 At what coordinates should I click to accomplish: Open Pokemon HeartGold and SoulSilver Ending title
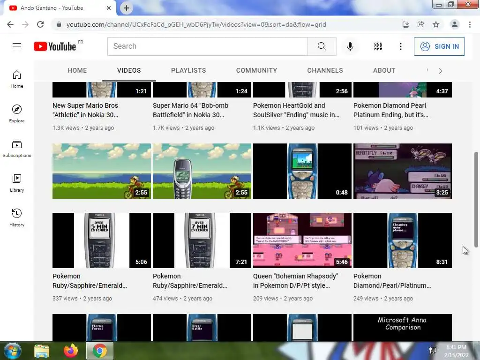296,110
